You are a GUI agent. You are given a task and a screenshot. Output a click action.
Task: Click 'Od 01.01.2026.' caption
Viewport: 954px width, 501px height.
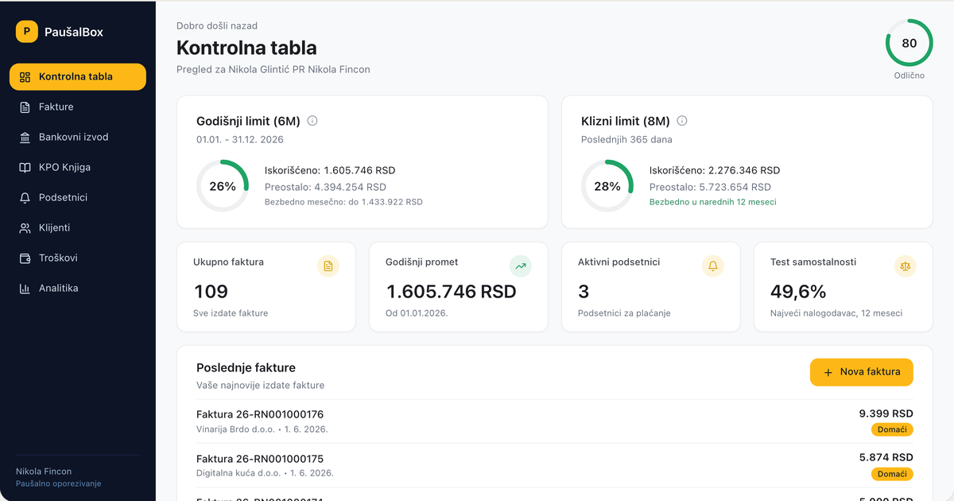(x=417, y=313)
